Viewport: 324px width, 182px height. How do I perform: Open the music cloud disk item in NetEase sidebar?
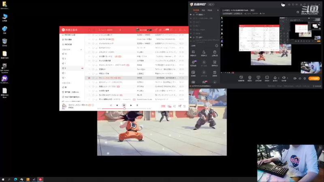pyautogui.click(x=70, y=35)
